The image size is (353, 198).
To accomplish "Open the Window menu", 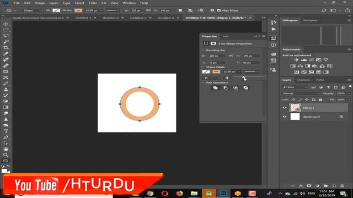I will pyautogui.click(x=129, y=3).
